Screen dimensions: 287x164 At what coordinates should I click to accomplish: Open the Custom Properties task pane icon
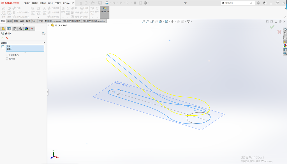point(285,50)
